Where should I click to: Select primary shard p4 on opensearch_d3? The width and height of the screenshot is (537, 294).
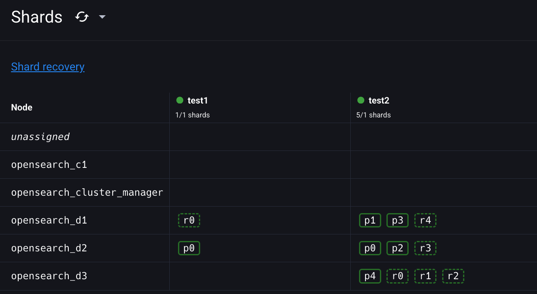pyautogui.click(x=370, y=276)
